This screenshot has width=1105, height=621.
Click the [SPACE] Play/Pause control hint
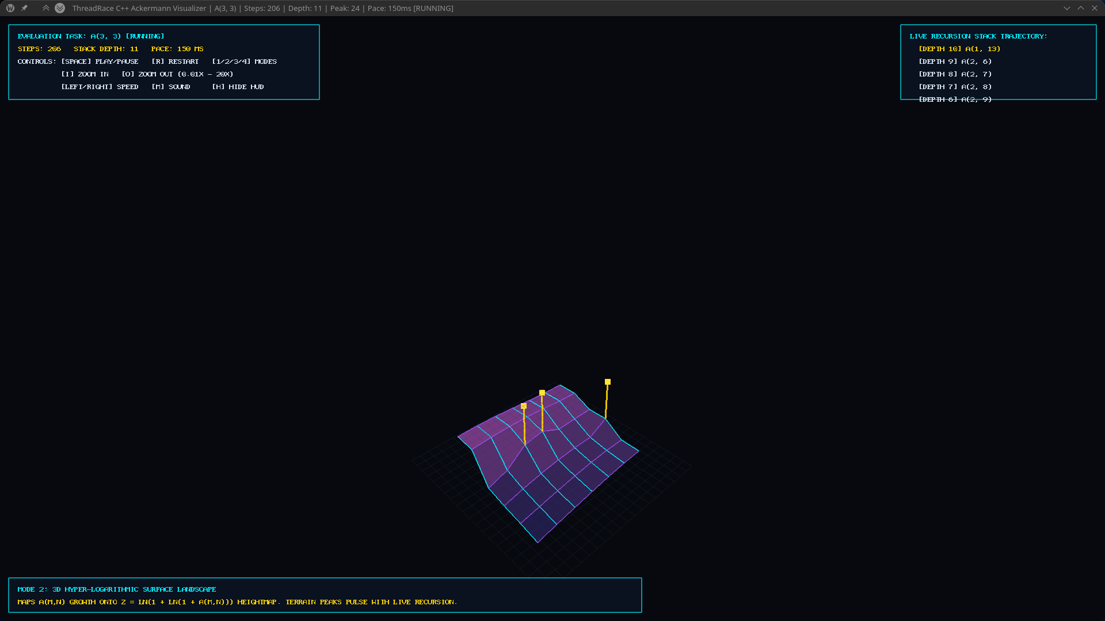[x=100, y=62]
